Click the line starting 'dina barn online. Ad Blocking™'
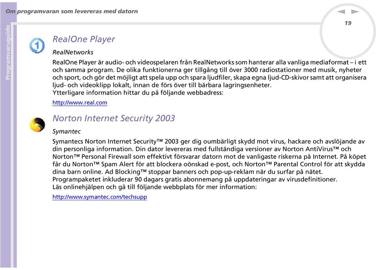This screenshot has width=376, height=270. click(x=188, y=172)
